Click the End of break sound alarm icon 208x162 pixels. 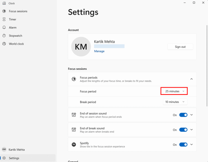[x=74, y=129]
